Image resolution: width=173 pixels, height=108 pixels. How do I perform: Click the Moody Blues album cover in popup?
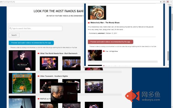(x=97, y=13)
